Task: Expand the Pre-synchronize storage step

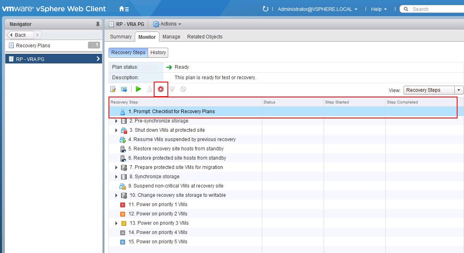Action: tap(116, 121)
